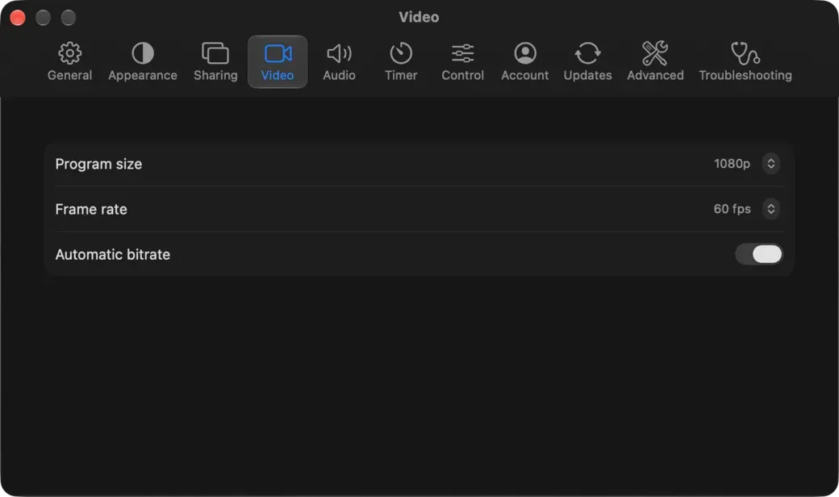Switch to the Updates tab

[587, 62]
